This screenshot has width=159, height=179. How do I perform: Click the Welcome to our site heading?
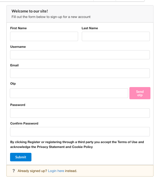tap(30, 11)
